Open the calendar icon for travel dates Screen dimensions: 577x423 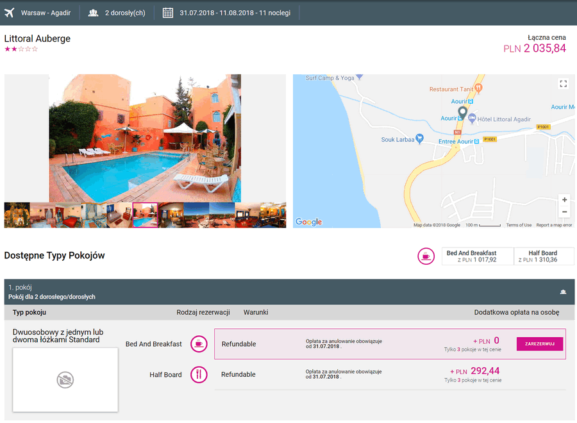pos(168,13)
